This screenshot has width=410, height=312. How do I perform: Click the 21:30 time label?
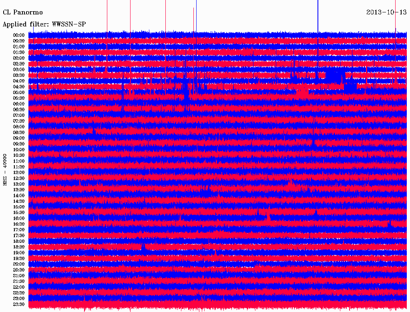[18, 282]
